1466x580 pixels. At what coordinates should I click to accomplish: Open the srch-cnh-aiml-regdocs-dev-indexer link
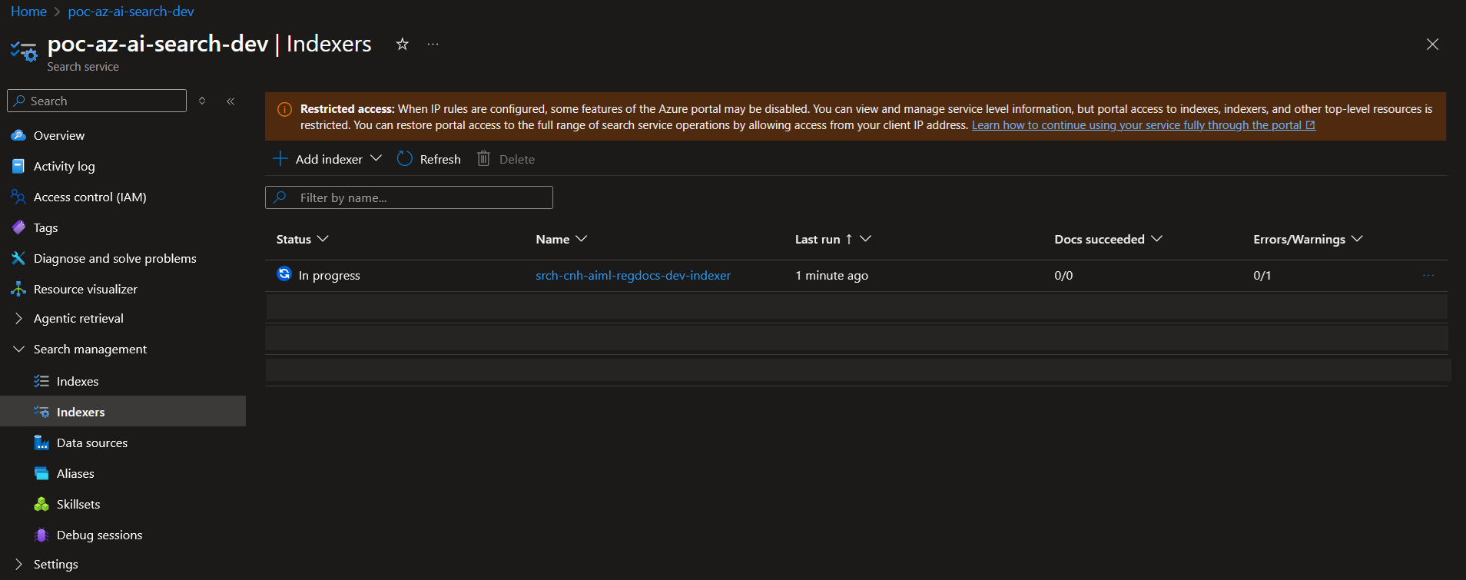[x=633, y=275]
